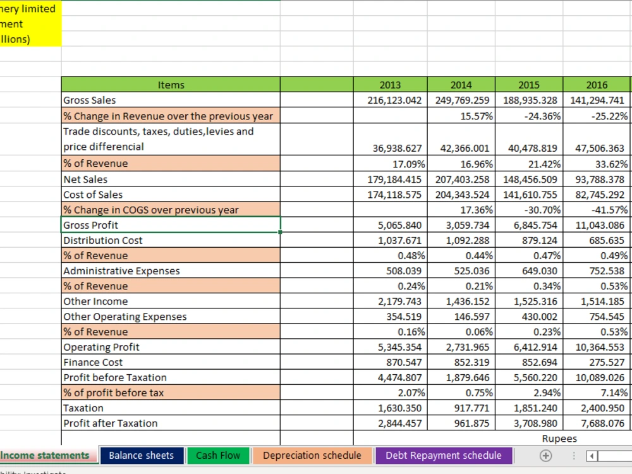Screen dimensions: 632x474
Task: Click the value 47,506.363
Action: (x=597, y=139)
